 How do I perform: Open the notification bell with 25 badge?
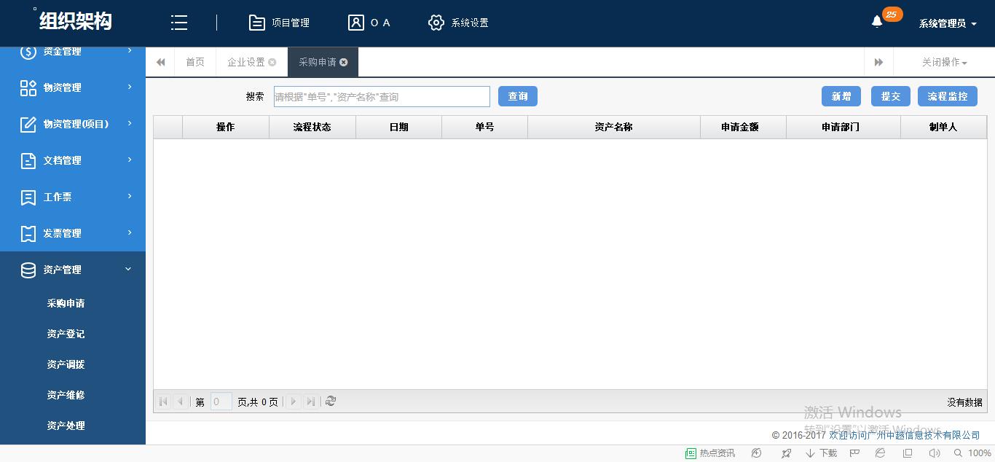click(877, 22)
